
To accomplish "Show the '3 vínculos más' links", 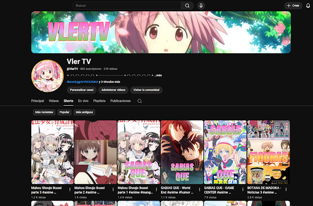I will (x=111, y=82).
